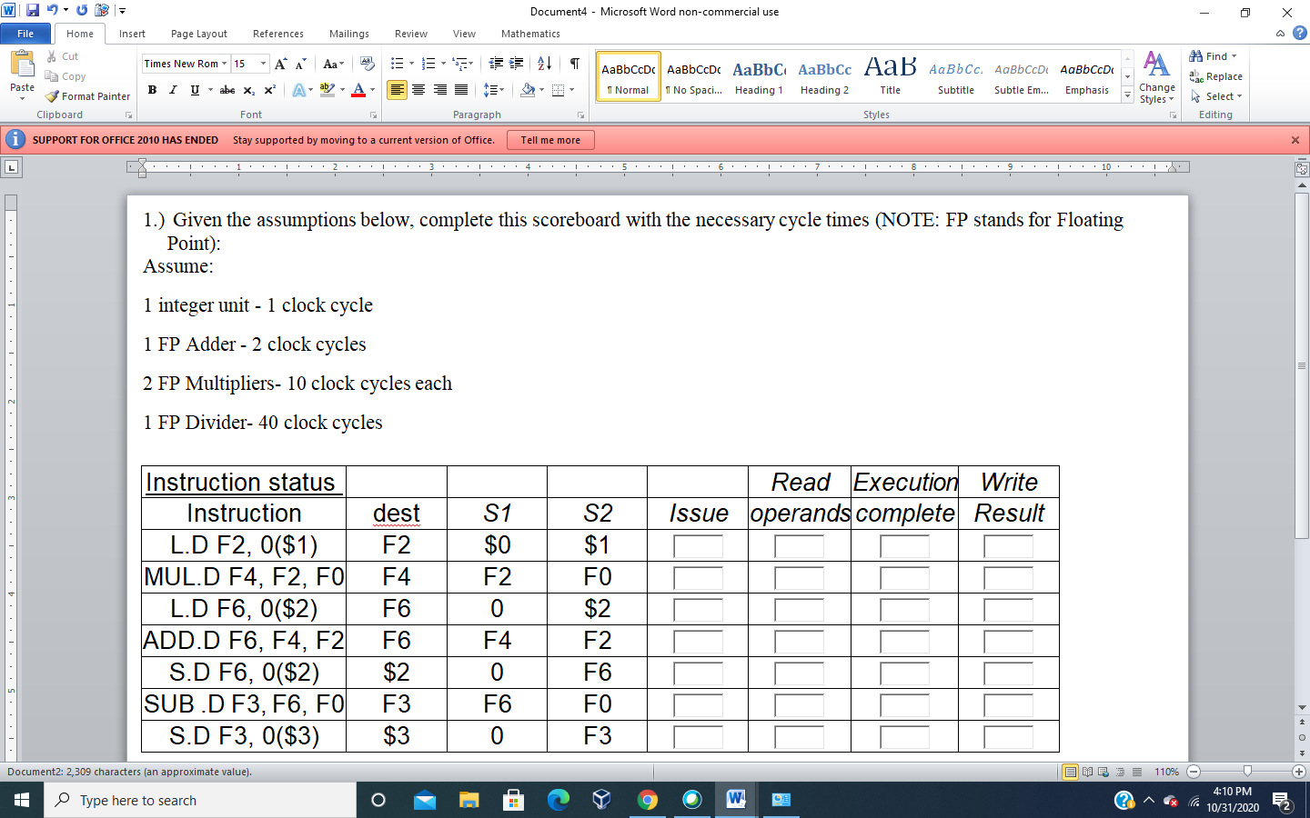The width and height of the screenshot is (1310, 818).
Task: Switch to Outline view in status bar
Action: 1120,772
